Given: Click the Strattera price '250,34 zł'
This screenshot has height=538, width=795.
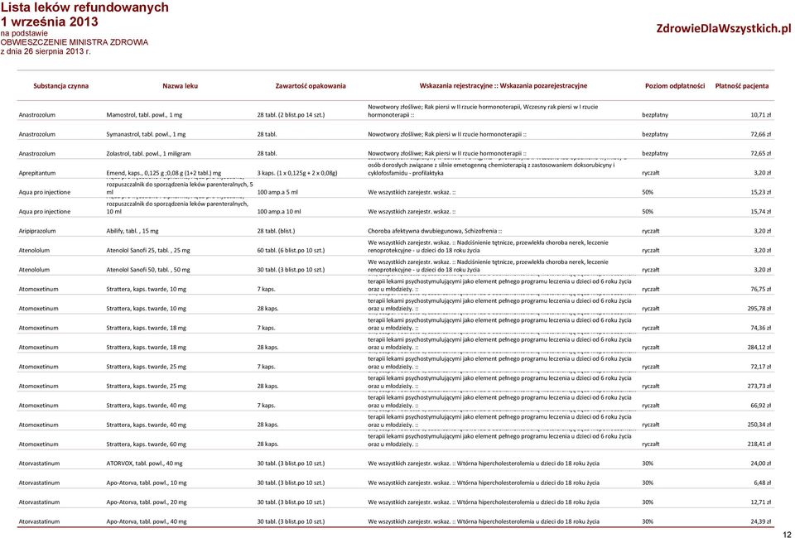Looking at the screenshot, I should (759, 425).
